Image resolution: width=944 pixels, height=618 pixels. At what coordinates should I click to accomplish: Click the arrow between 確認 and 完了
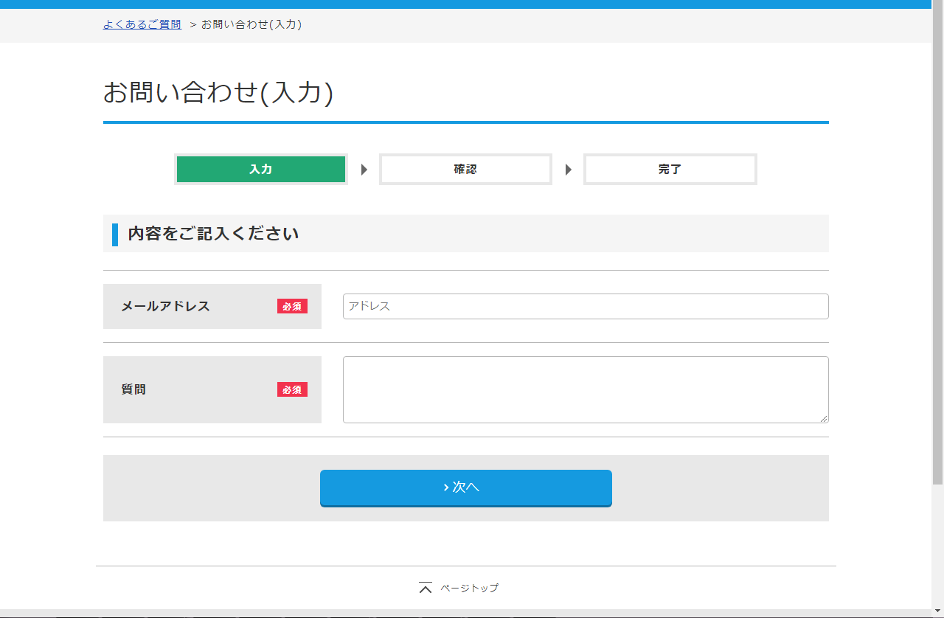568,170
